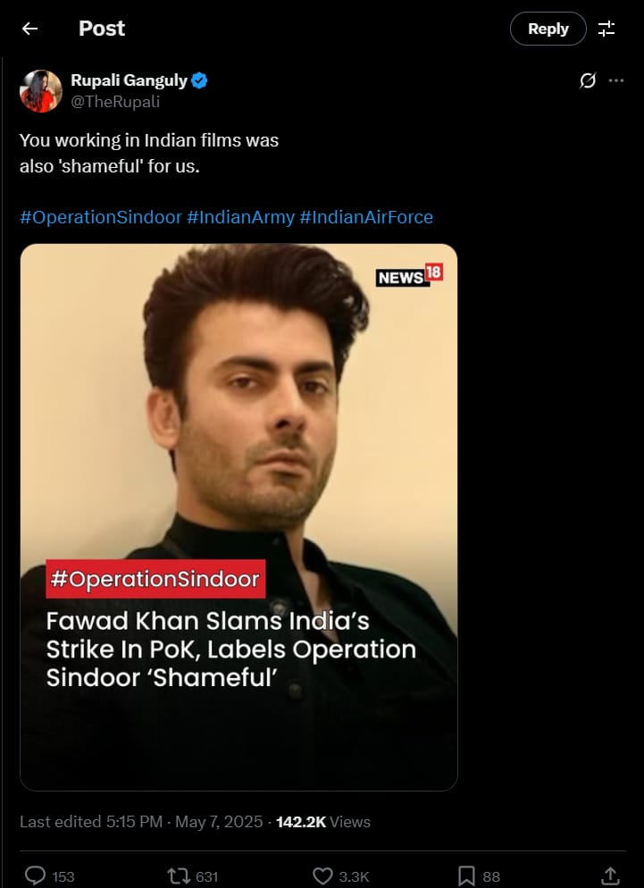Click the Grok explain icon
This screenshot has height=888, width=644.
pyautogui.click(x=588, y=81)
